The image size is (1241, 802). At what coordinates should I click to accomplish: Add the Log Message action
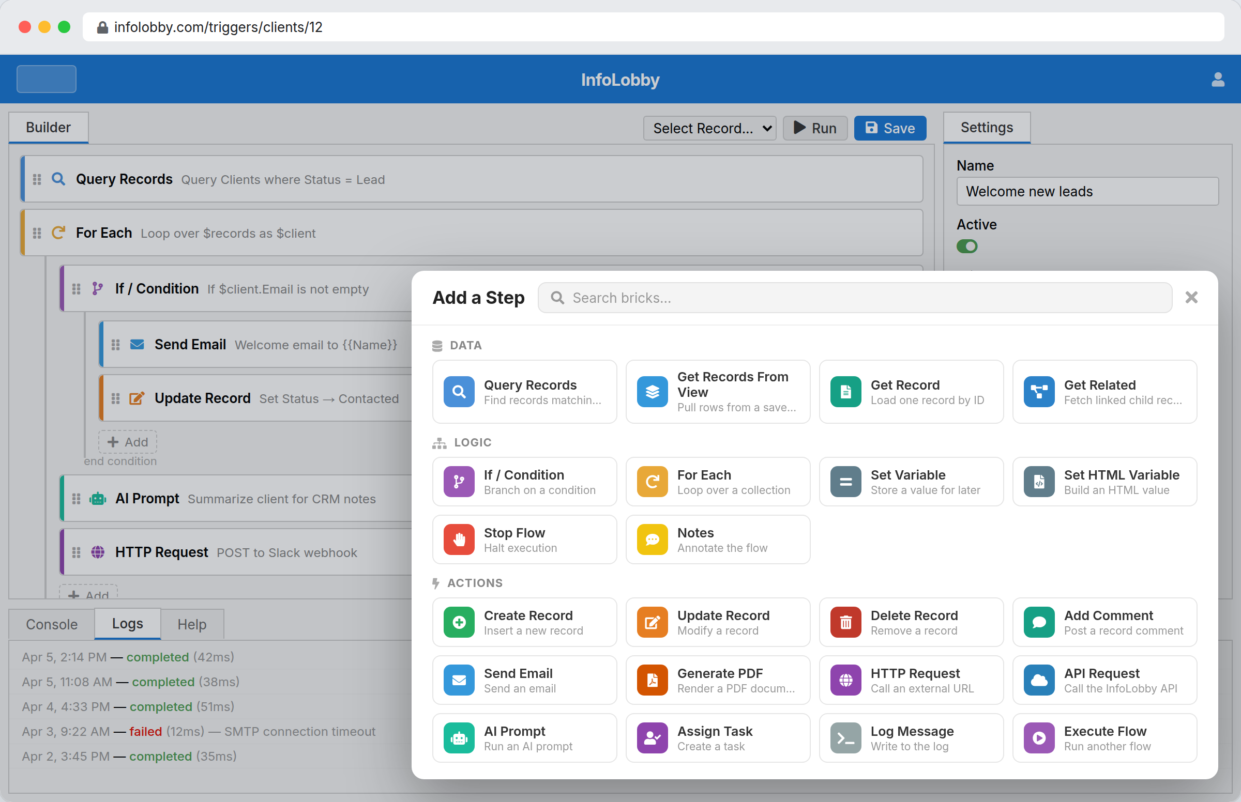[x=911, y=738]
